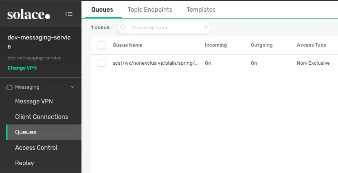Open Message VPN in the sidebar
The width and height of the screenshot is (338, 173).
click(34, 102)
